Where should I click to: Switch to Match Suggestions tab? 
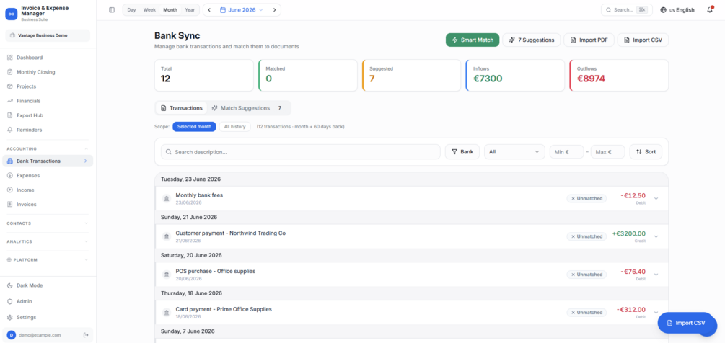pyautogui.click(x=249, y=108)
